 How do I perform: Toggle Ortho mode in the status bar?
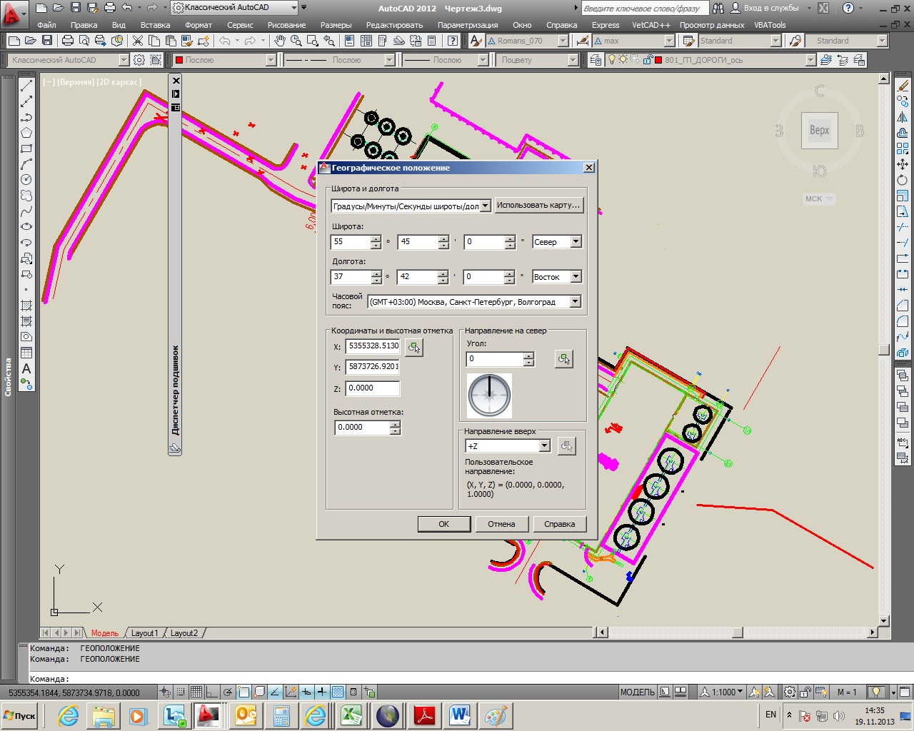coord(212,692)
